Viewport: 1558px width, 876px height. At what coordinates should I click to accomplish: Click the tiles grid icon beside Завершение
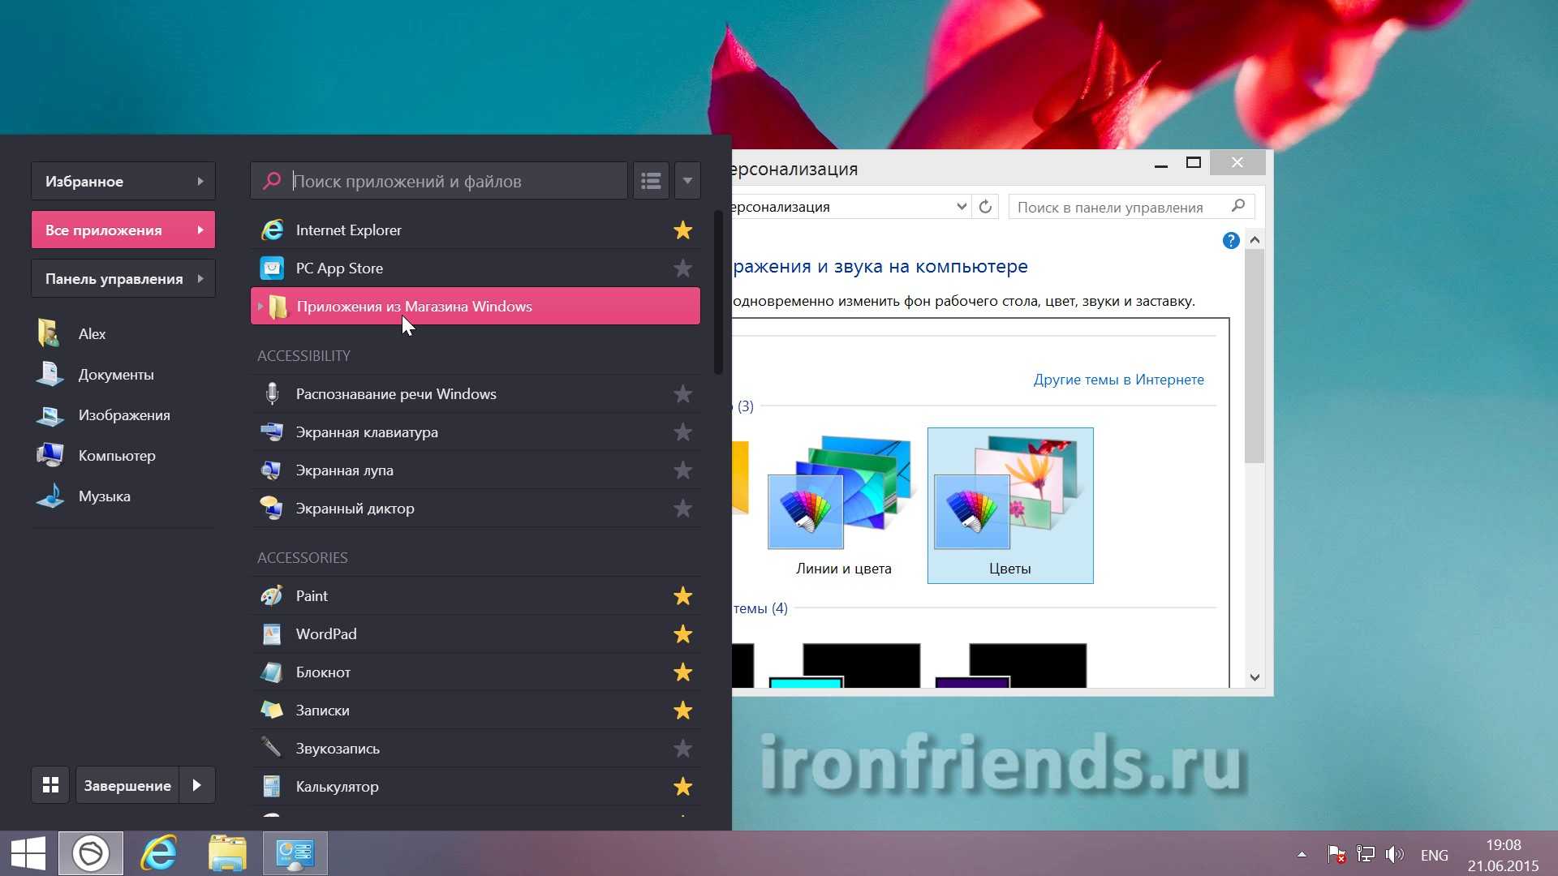pyautogui.click(x=50, y=785)
